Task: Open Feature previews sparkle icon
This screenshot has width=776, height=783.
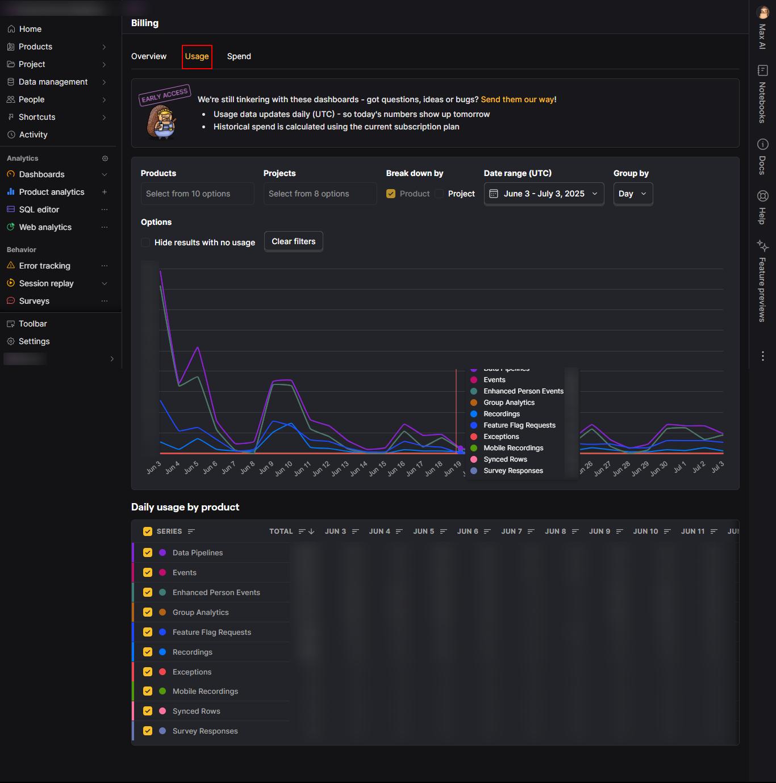Action: [762, 246]
